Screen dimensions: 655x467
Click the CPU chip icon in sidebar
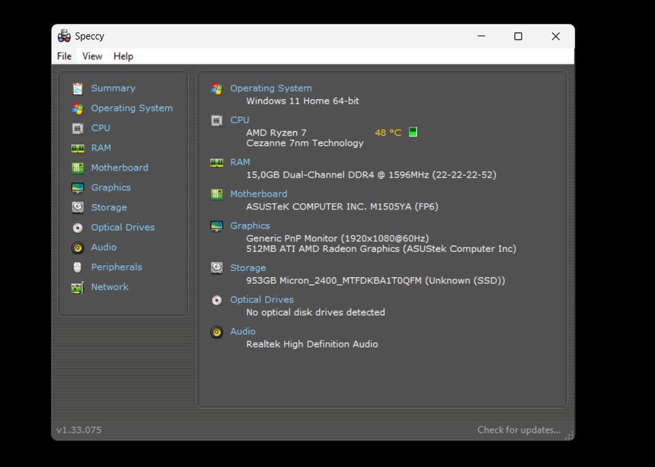pyautogui.click(x=78, y=128)
